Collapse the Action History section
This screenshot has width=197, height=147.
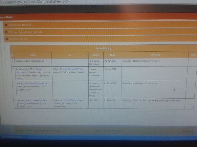pos(19,39)
